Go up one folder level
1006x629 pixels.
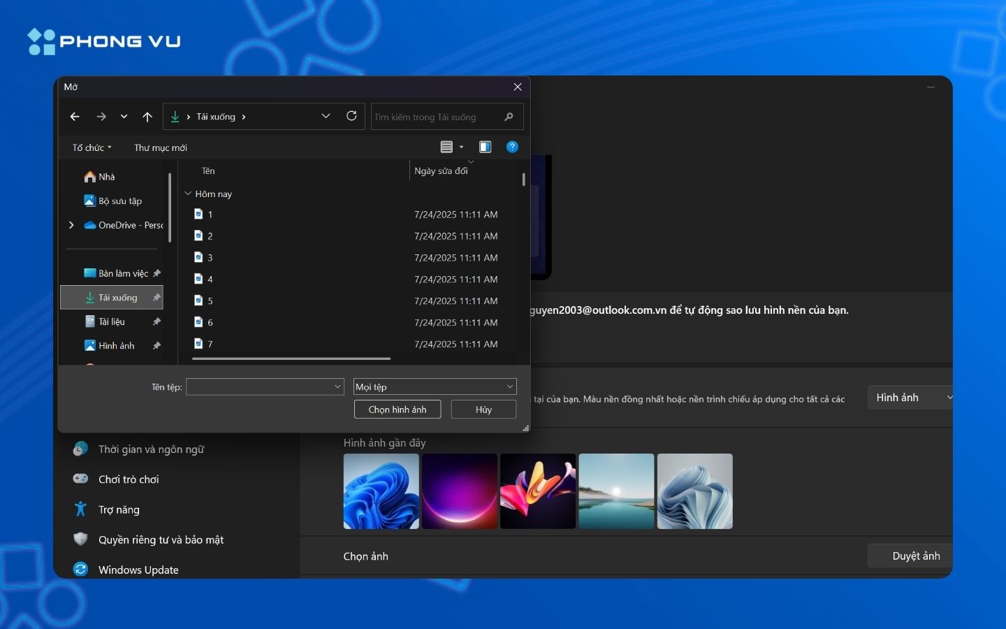click(x=147, y=117)
